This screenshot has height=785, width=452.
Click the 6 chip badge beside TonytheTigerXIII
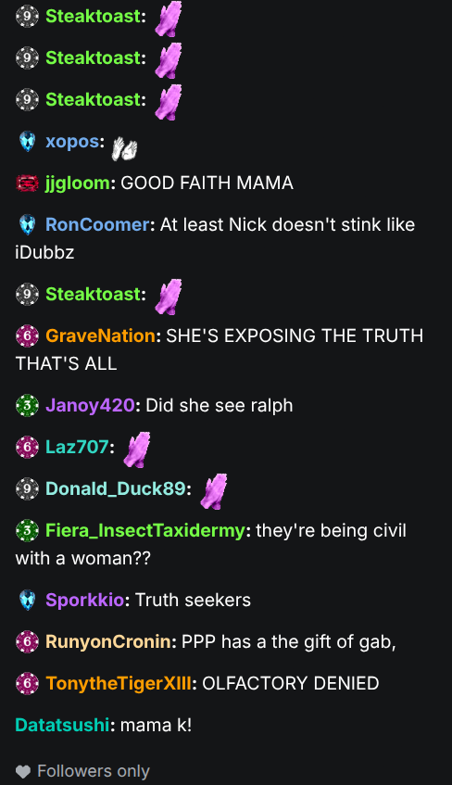pyautogui.click(x=27, y=683)
